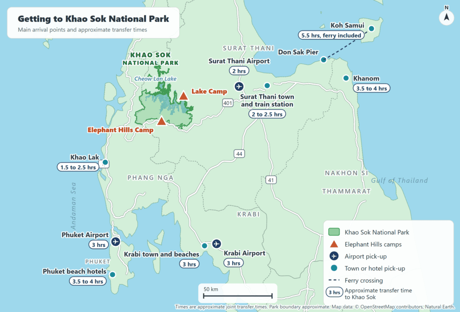The width and height of the screenshot is (460, 312).
Task: Click the 'Elephant Hills Camp' orange label
Action: point(120,130)
